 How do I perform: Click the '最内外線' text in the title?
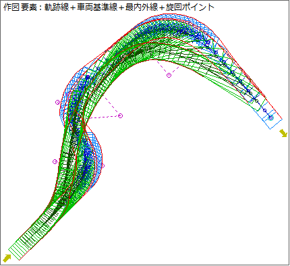142,7
